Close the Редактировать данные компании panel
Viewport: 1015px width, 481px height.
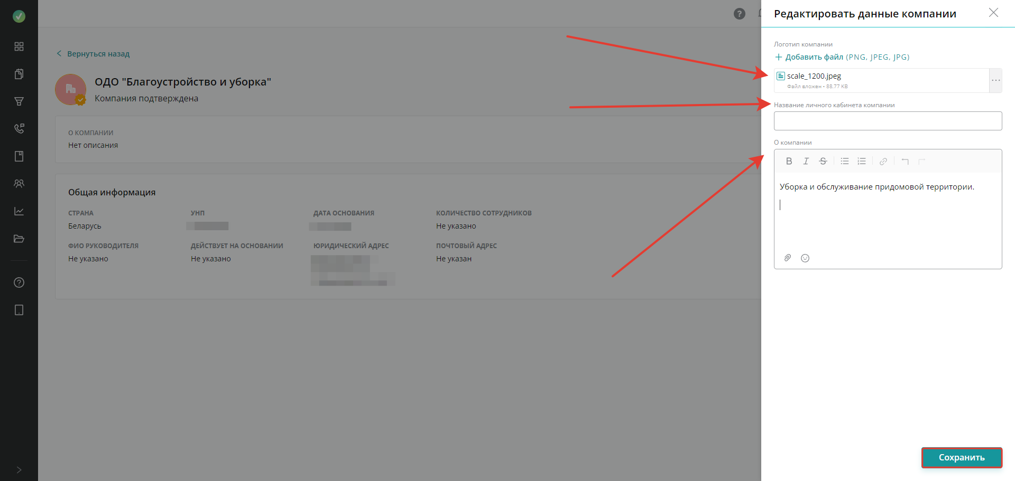coord(993,13)
